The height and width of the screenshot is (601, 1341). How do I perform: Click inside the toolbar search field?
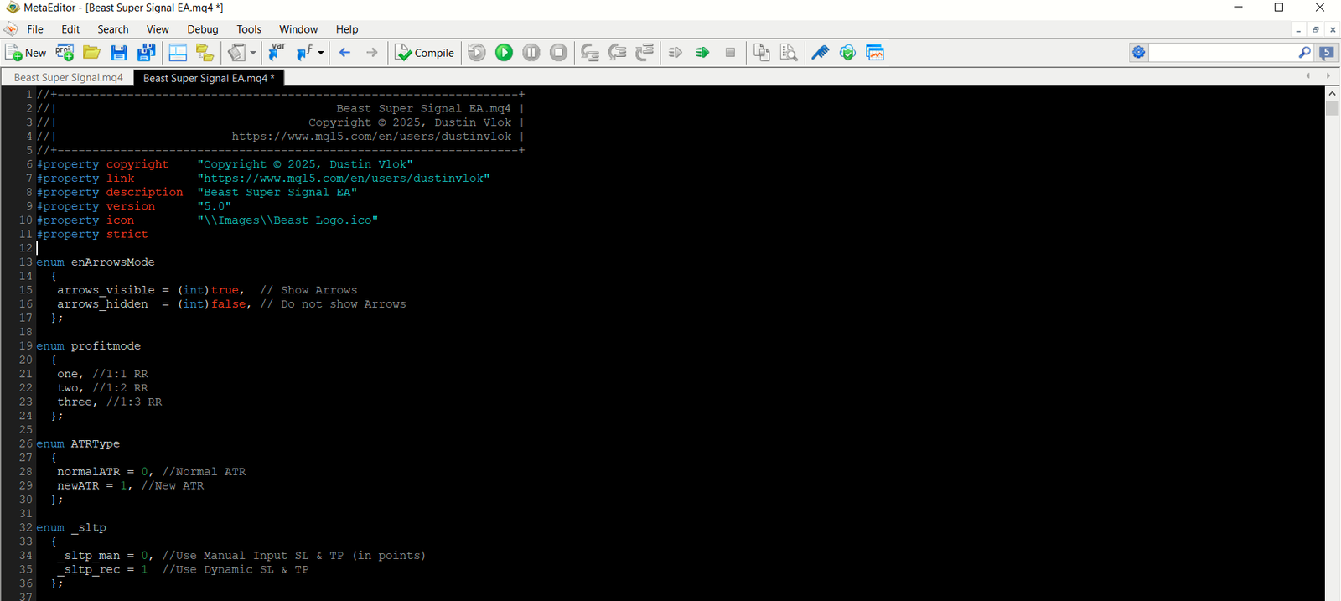click(1222, 53)
